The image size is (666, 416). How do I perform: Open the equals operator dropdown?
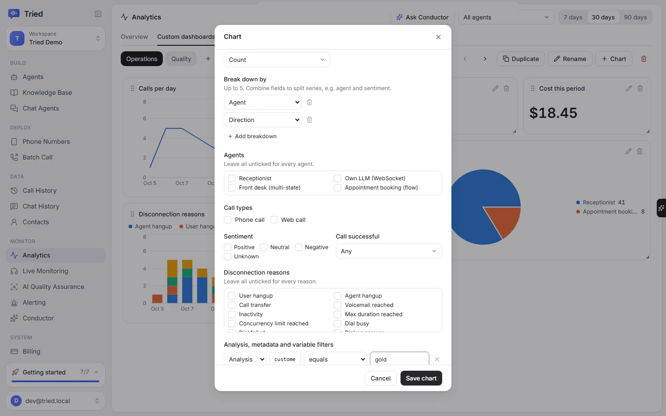335,359
